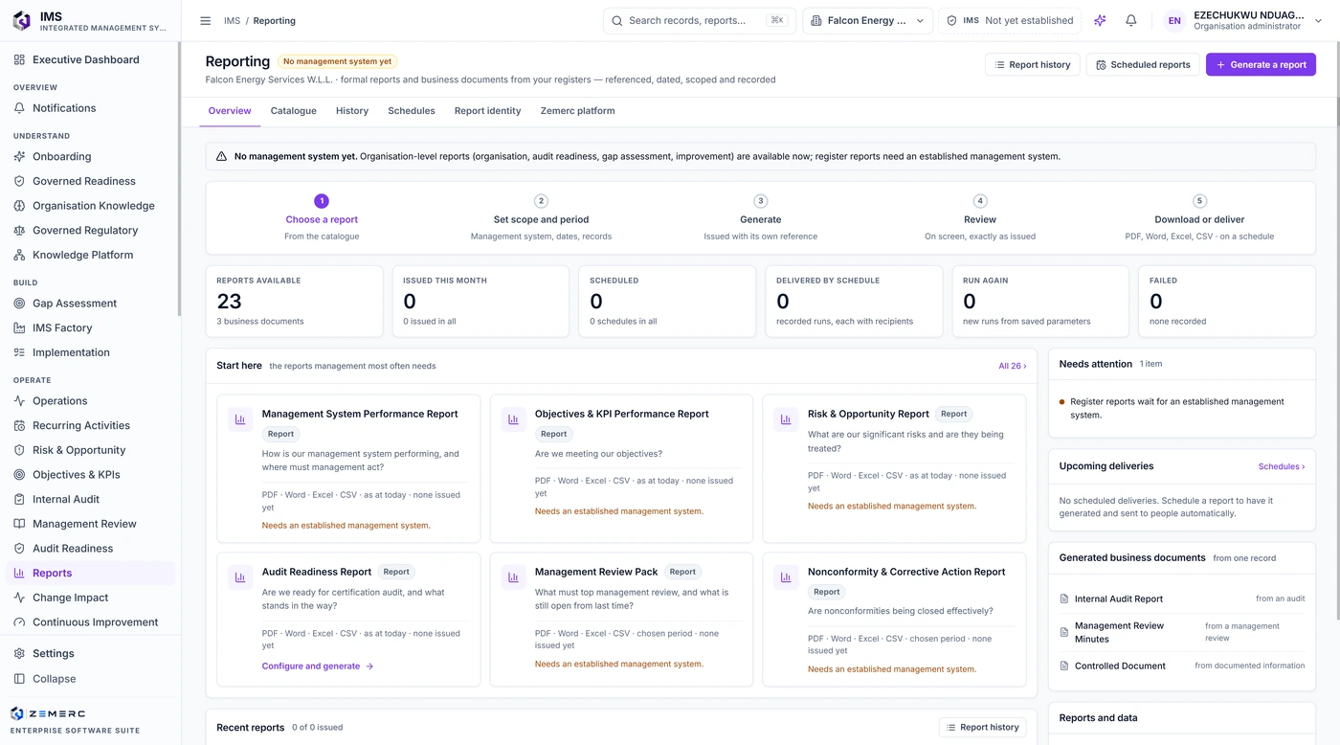Switch to the Catalogue tab
Image resolution: width=1340 pixels, height=745 pixels.
[294, 111]
